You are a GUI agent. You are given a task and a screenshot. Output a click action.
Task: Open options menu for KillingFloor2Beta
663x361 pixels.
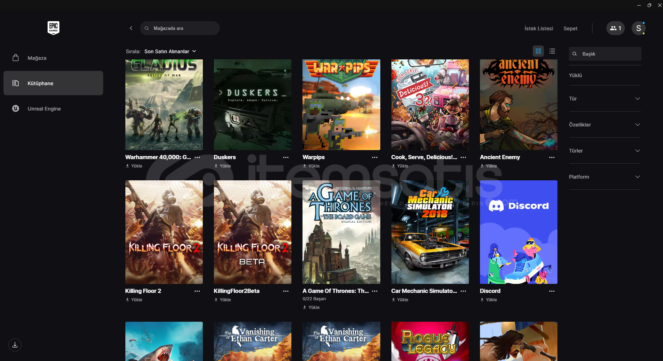coord(286,291)
